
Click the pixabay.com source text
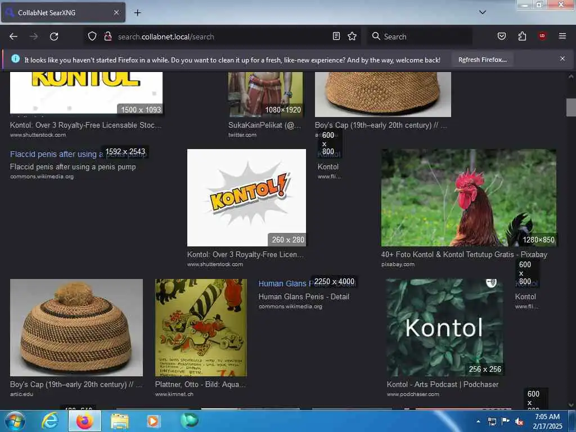click(x=398, y=264)
